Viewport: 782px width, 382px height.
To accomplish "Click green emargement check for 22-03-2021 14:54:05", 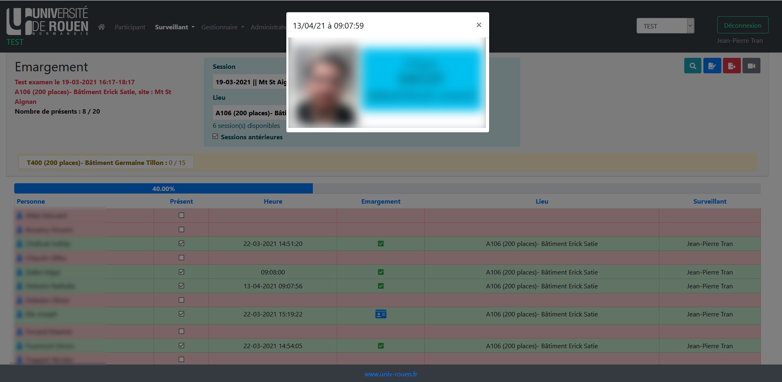I will pos(381,346).
